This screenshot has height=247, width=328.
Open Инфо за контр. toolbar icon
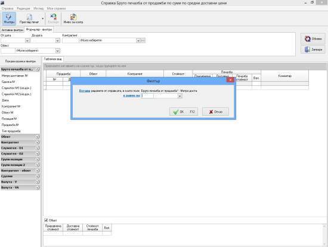coord(73,18)
